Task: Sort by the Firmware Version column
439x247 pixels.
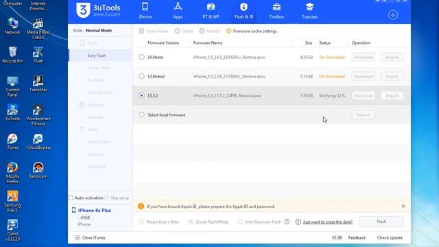Action: pos(163,43)
